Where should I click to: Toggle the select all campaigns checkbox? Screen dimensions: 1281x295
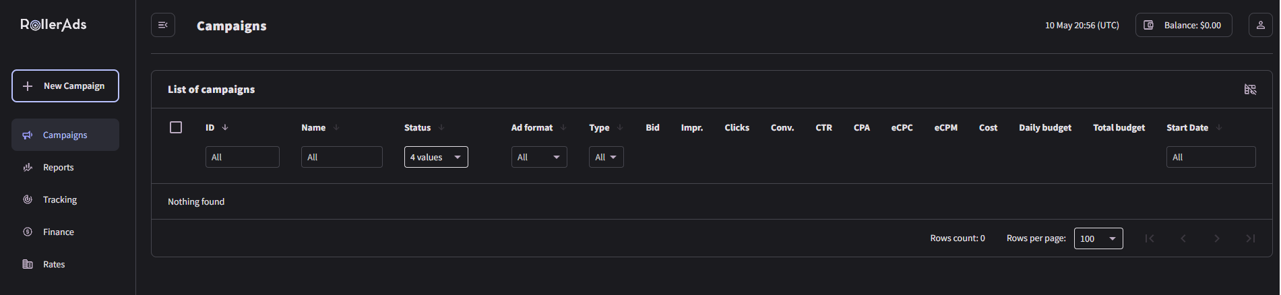(176, 127)
